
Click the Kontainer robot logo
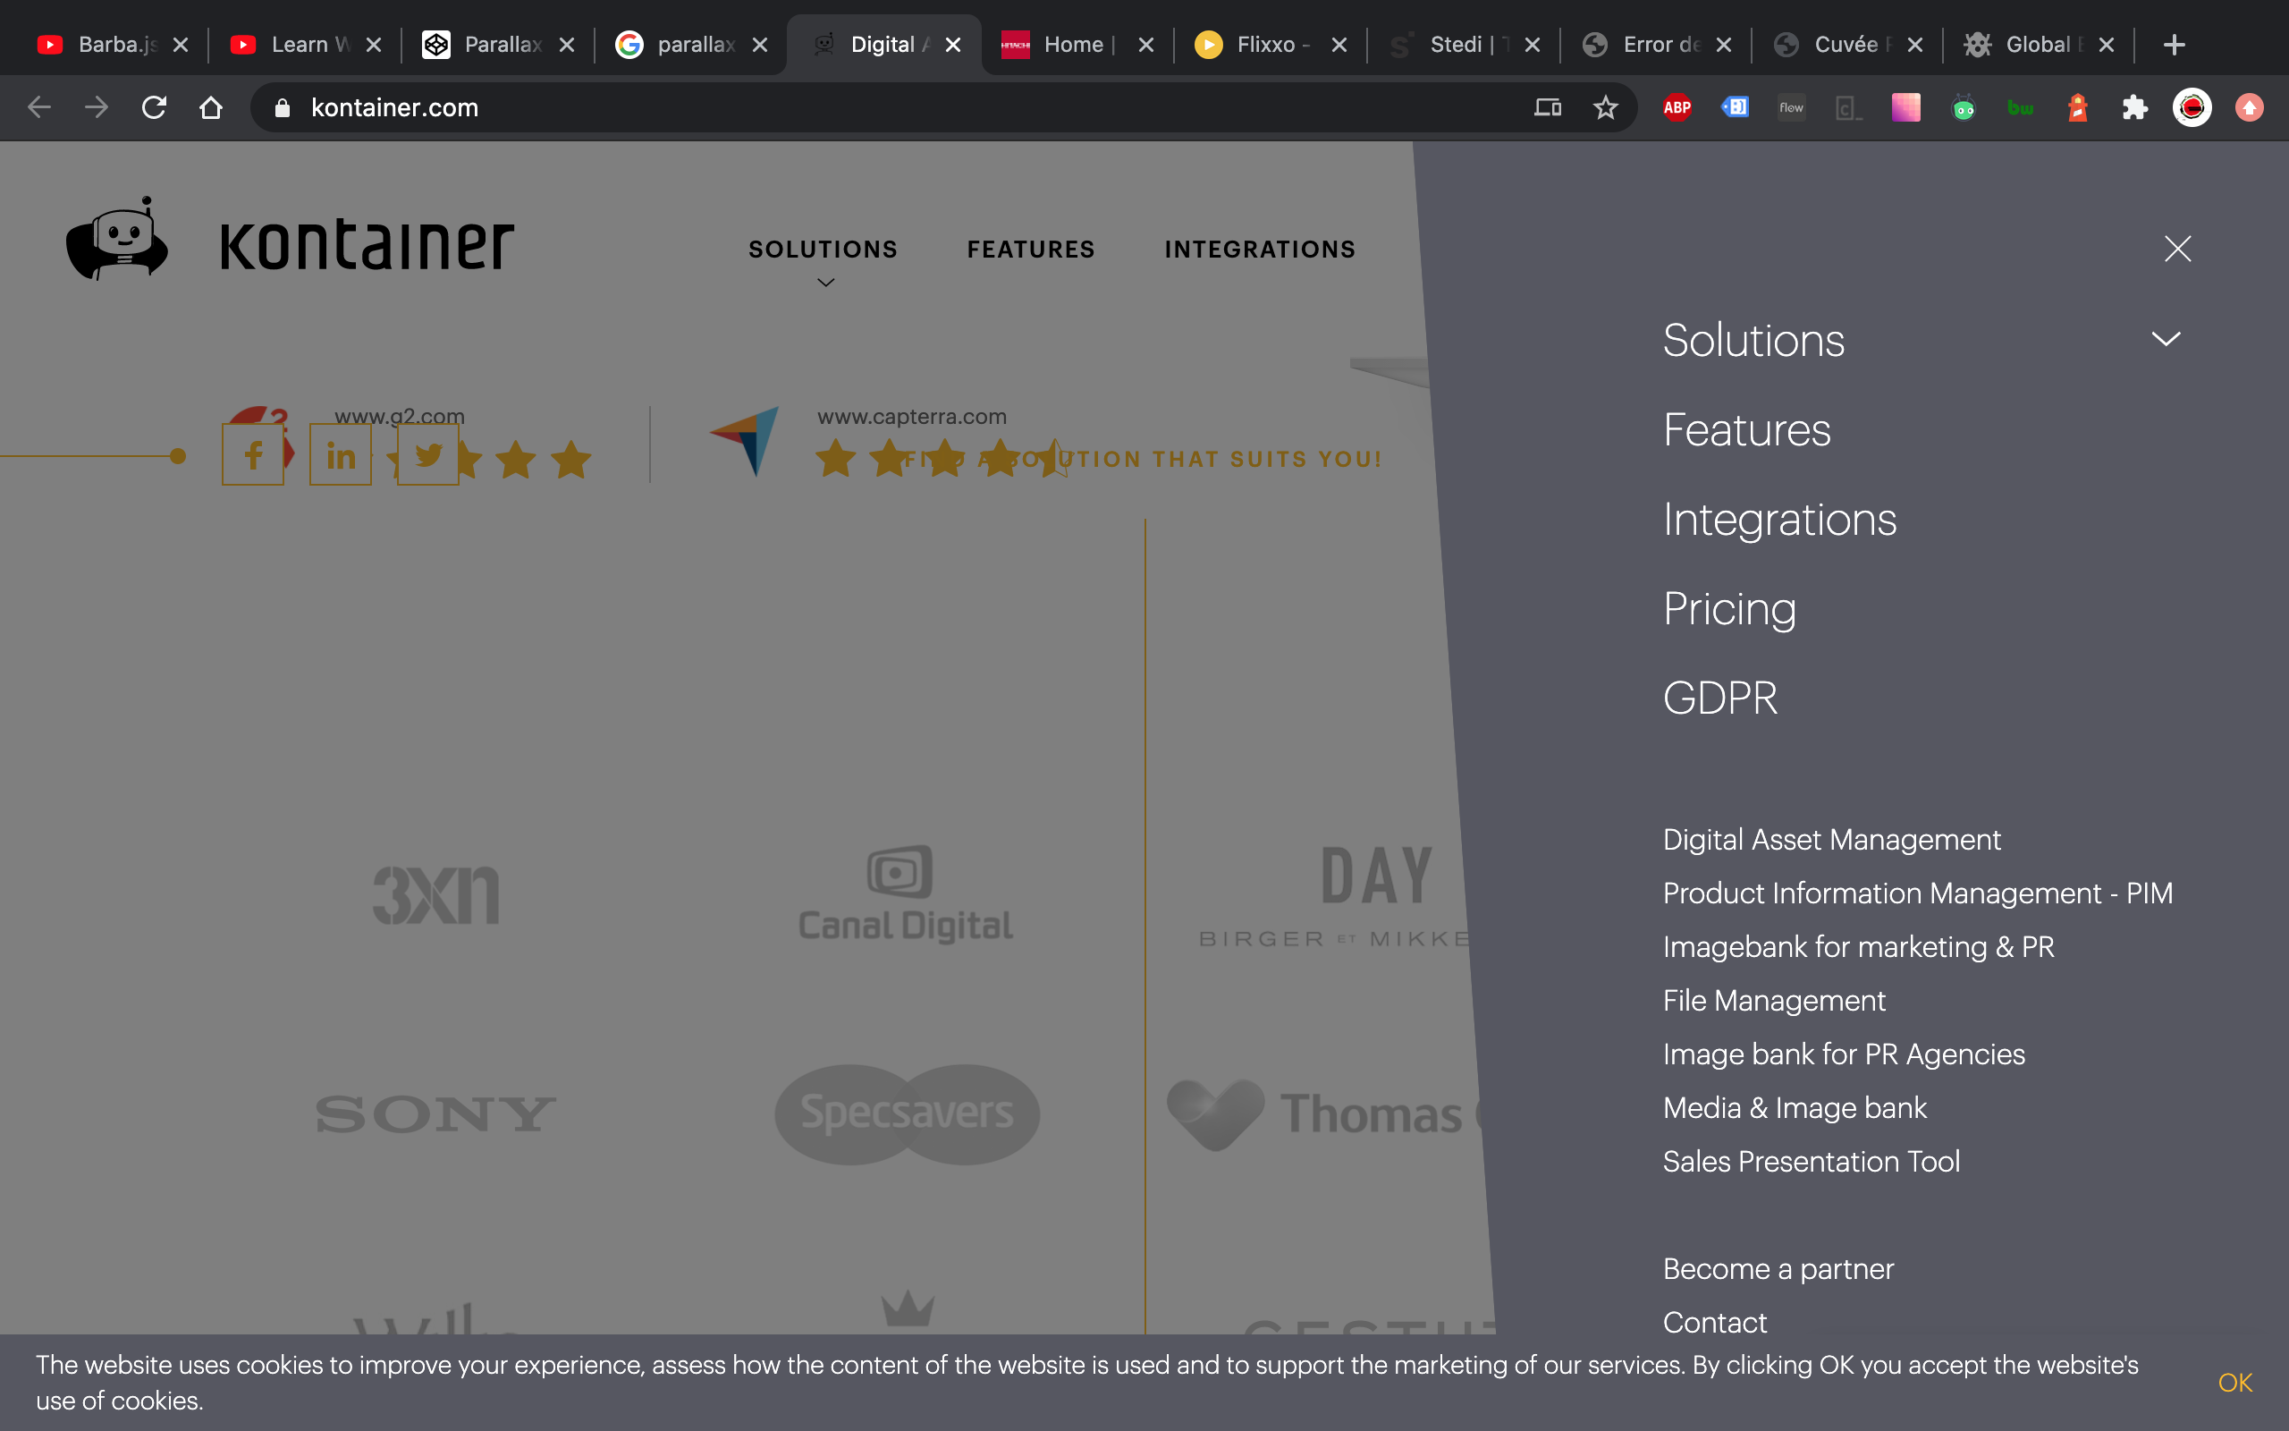pyautogui.click(x=117, y=240)
